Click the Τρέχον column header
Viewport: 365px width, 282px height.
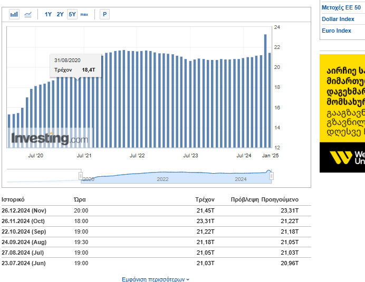pyautogui.click(x=205, y=200)
